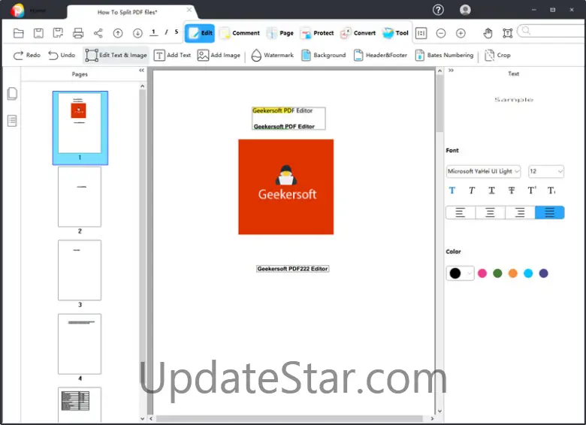Select page 4 thumbnail
586x425 pixels.
tap(80, 344)
